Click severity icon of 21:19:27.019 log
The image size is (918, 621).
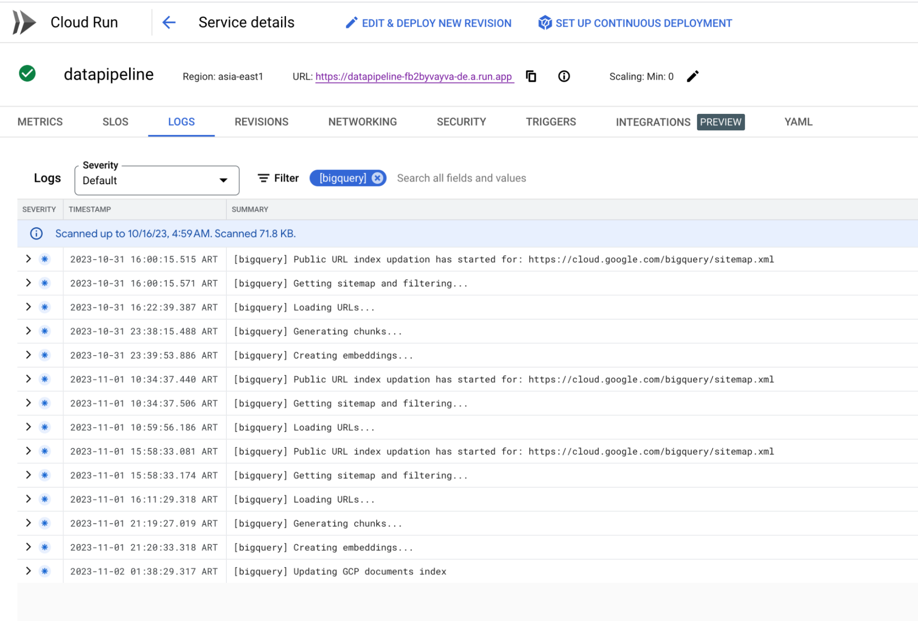[x=45, y=523]
